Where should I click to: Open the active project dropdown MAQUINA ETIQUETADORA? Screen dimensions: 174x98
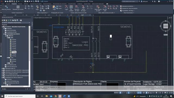tap(16, 23)
